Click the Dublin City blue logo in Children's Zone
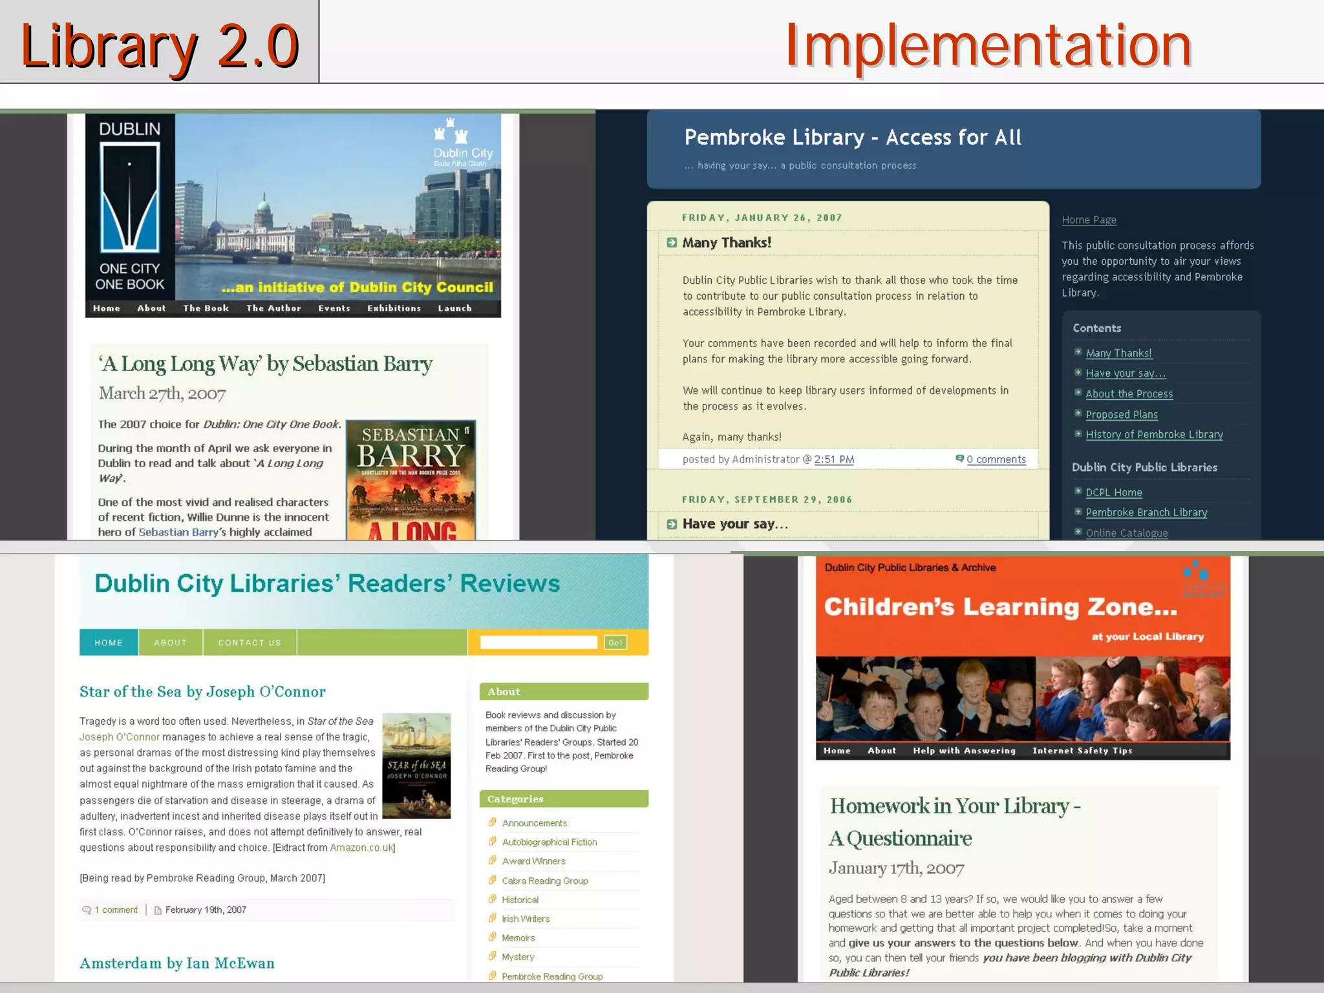Image resolution: width=1324 pixels, height=993 pixels. point(1204,578)
